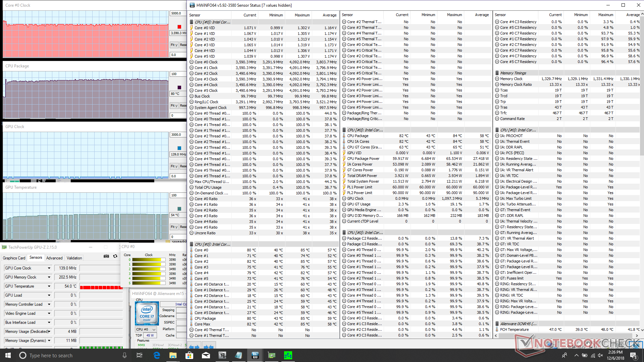Open the GPU-Z graphics card taskbar icon
The width and height of the screenshot is (644, 362).
[x=271, y=355]
